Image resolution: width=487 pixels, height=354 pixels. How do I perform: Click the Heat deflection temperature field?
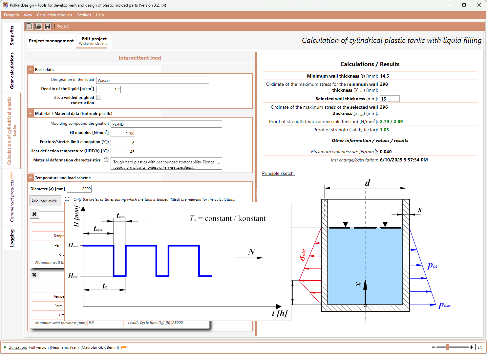123,152
